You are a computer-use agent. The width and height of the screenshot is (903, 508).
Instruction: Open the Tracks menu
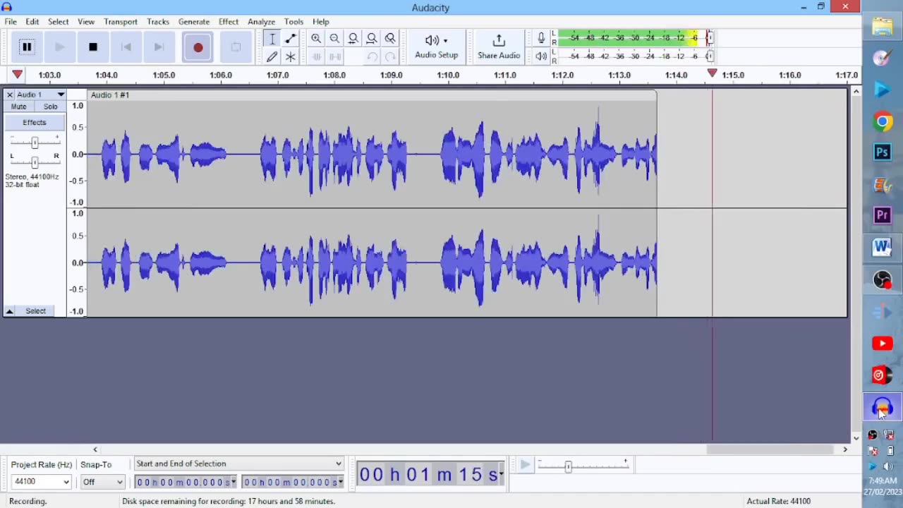[158, 22]
